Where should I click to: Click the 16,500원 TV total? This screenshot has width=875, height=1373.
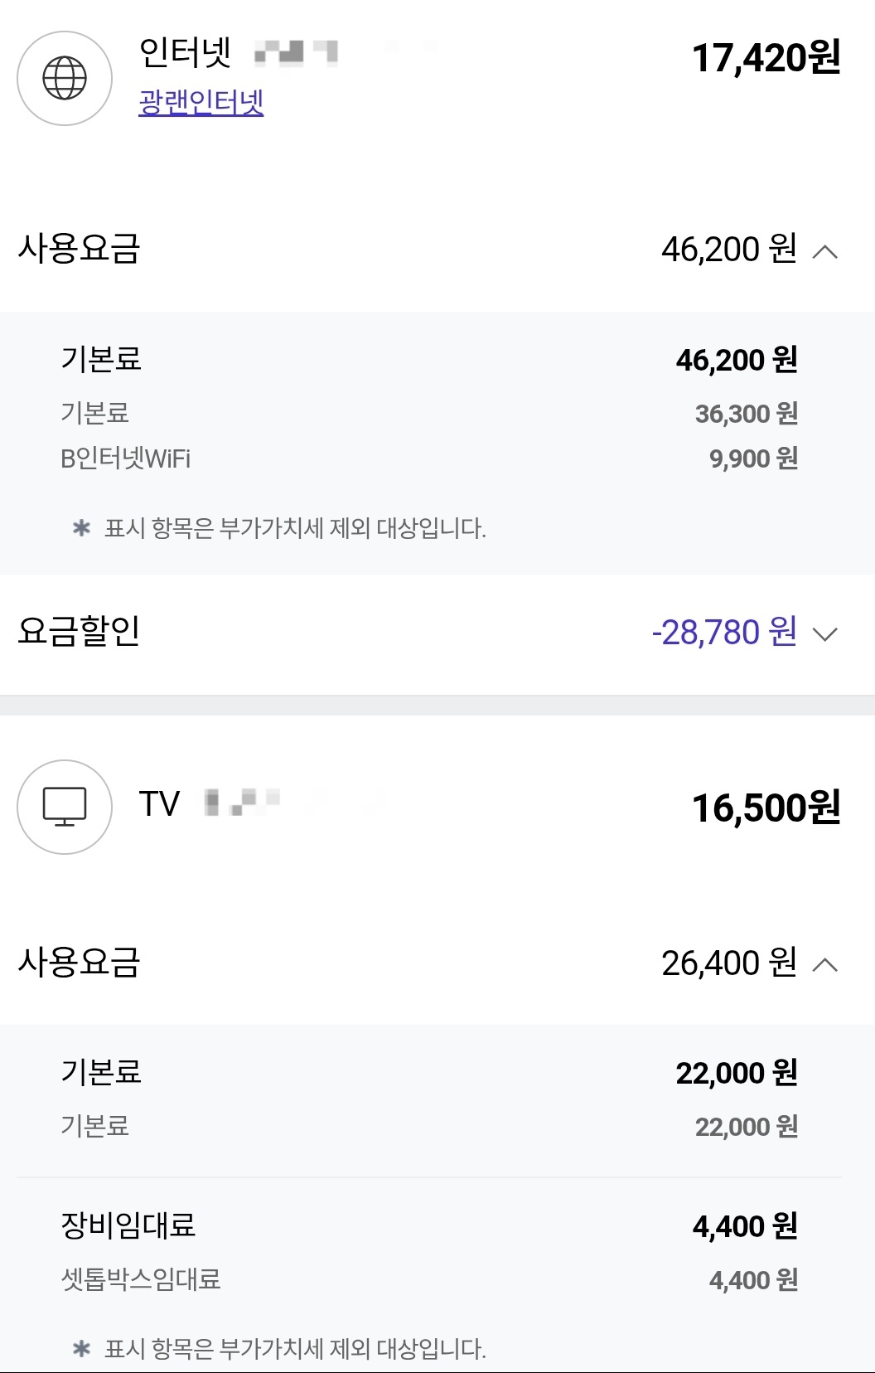coord(766,808)
